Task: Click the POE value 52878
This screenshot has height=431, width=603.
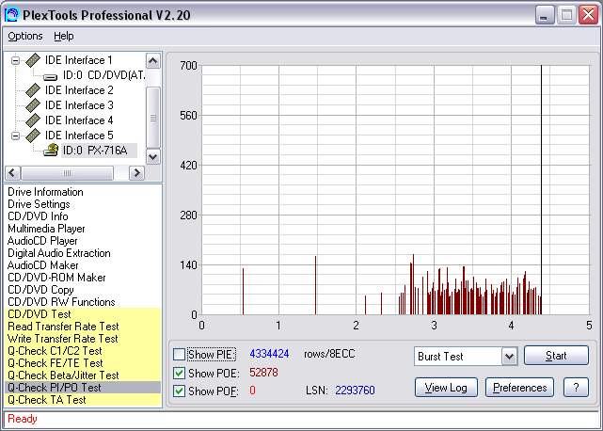Action: (263, 373)
